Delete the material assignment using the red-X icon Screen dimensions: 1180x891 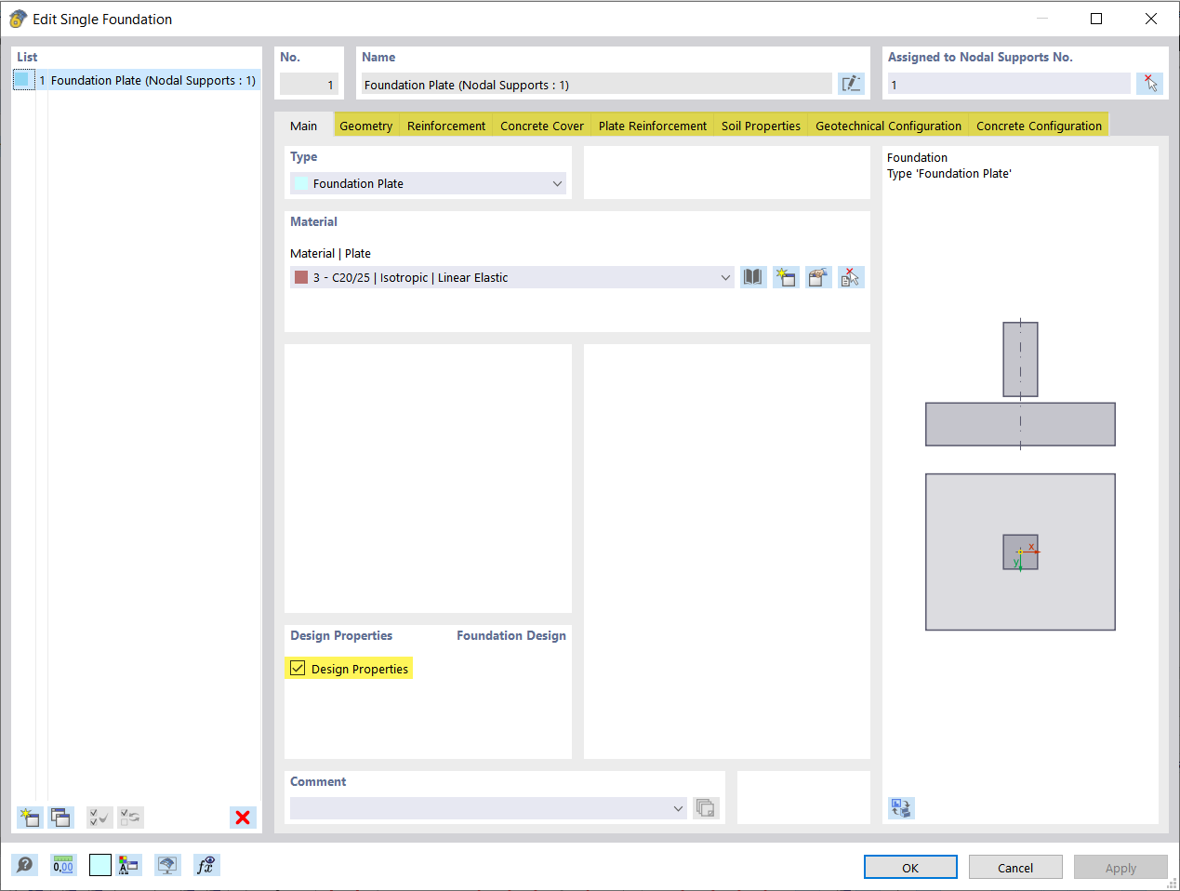851,276
